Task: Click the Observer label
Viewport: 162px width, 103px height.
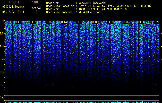Action: point(52,3)
